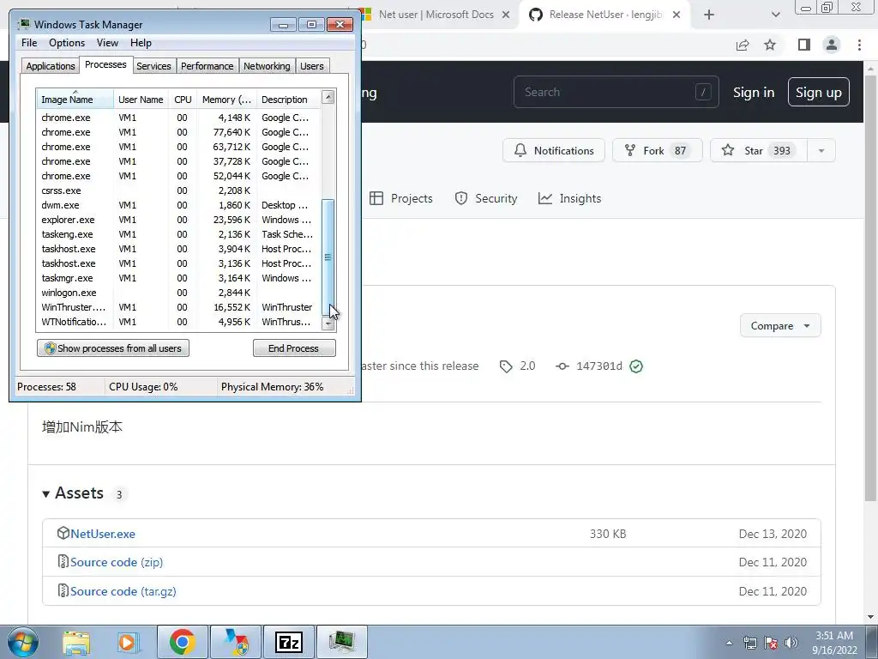Expand the Star lists dropdown arrow

click(821, 151)
